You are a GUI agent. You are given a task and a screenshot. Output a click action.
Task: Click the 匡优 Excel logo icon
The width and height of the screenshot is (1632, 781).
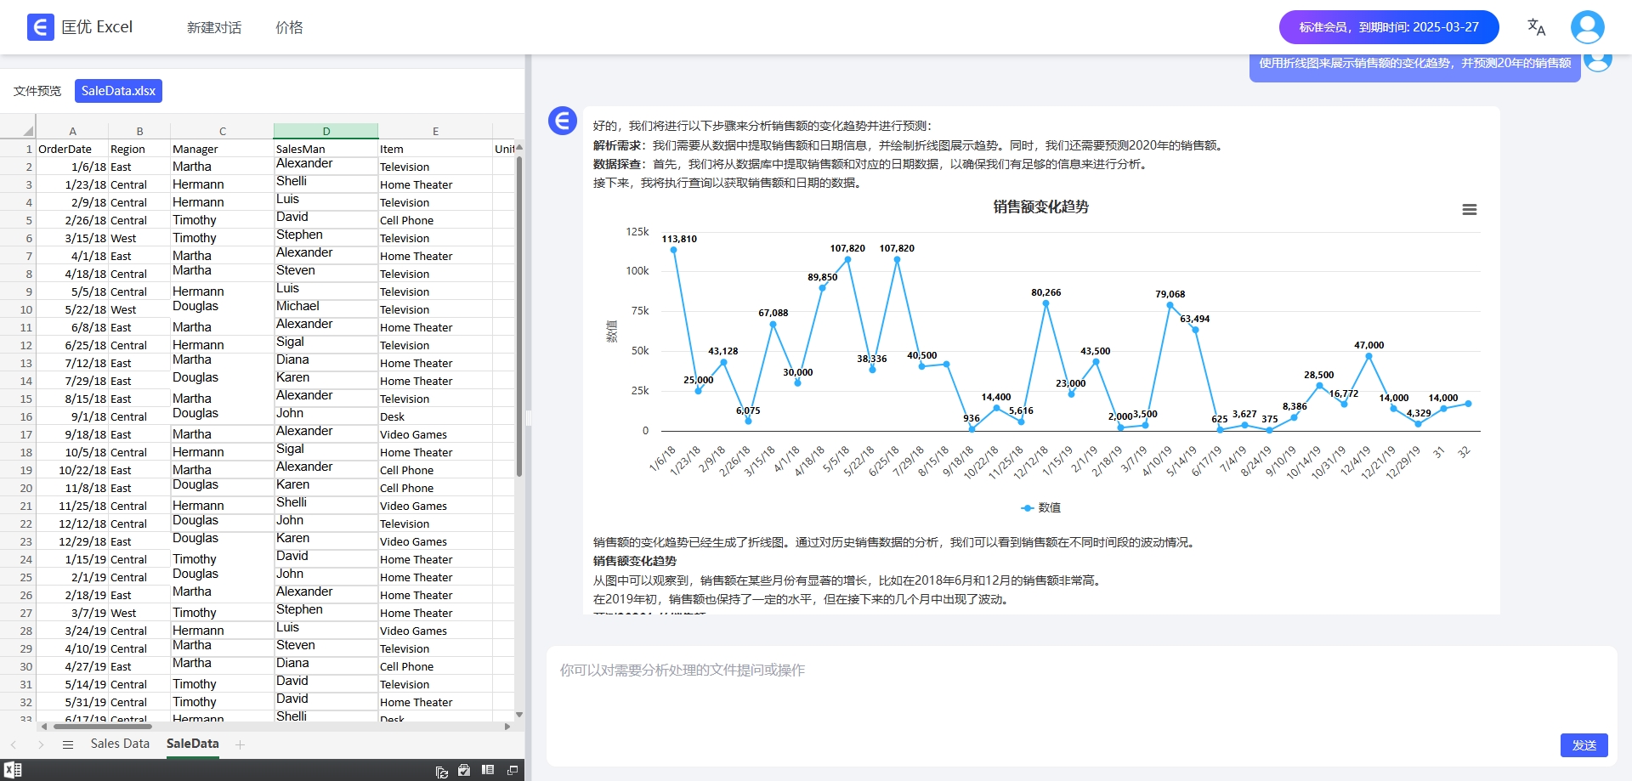(40, 27)
